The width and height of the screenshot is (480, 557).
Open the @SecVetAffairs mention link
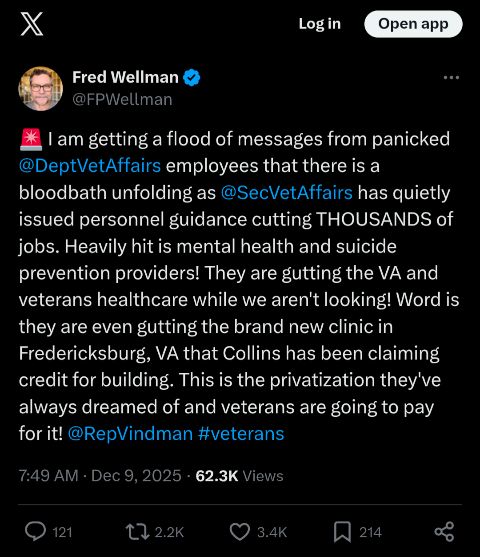click(287, 193)
